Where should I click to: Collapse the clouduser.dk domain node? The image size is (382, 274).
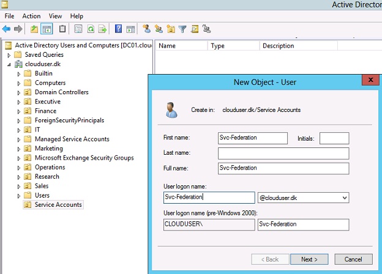tap(9, 65)
